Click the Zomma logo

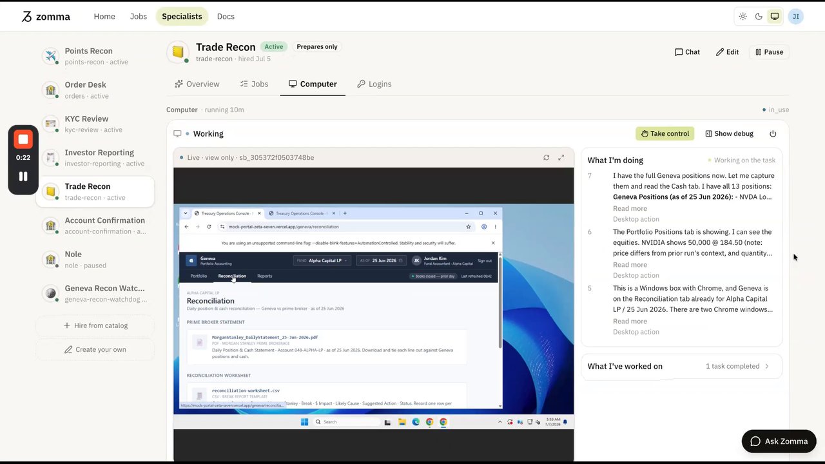point(46,17)
